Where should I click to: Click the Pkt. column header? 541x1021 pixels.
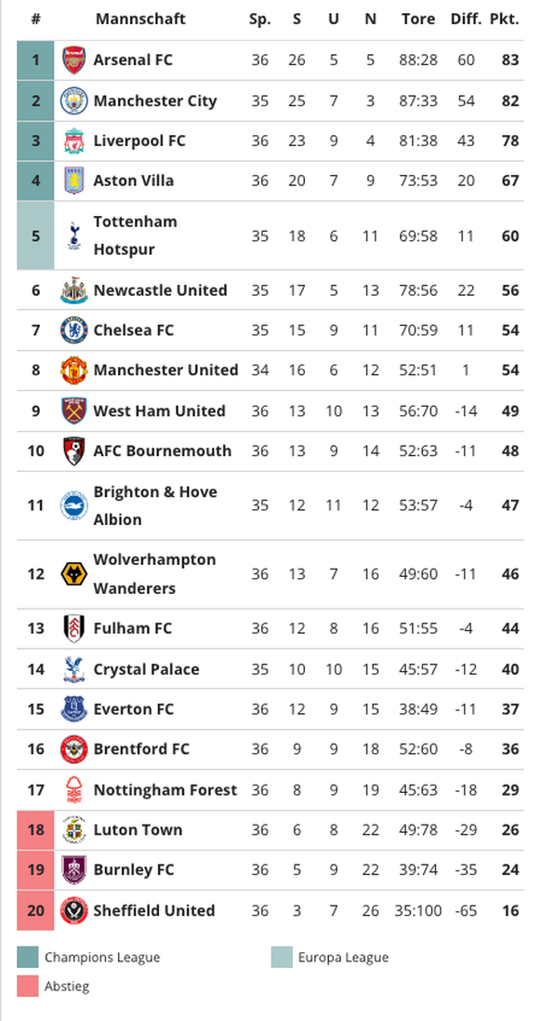pos(504,19)
